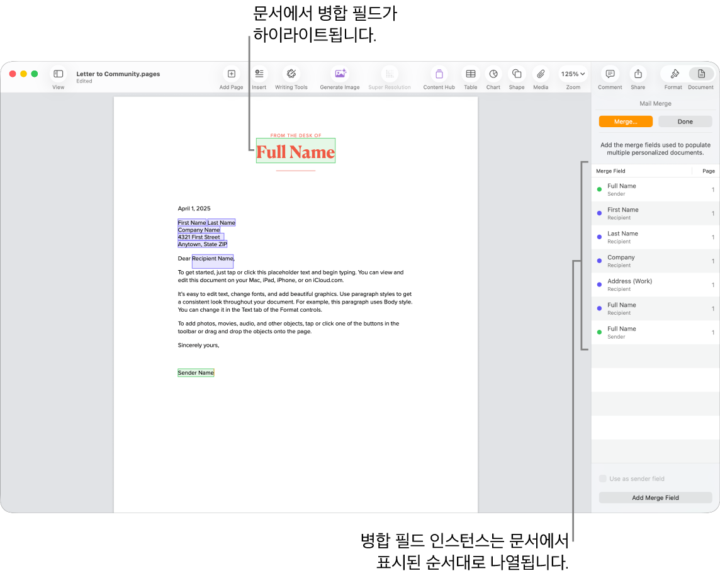Click the yellow minimize window button
Image resolution: width=720 pixels, height=578 pixels.
pyautogui.click(x=23, y=74)
